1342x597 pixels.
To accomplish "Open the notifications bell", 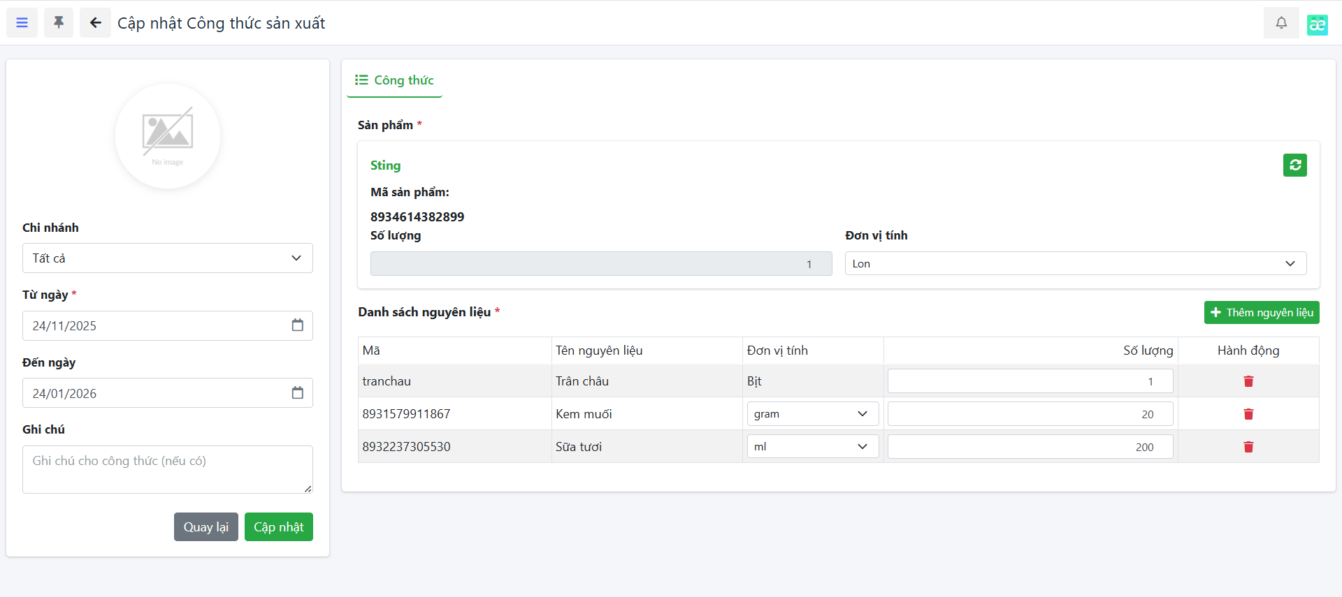I will [x=1280, y=23].
